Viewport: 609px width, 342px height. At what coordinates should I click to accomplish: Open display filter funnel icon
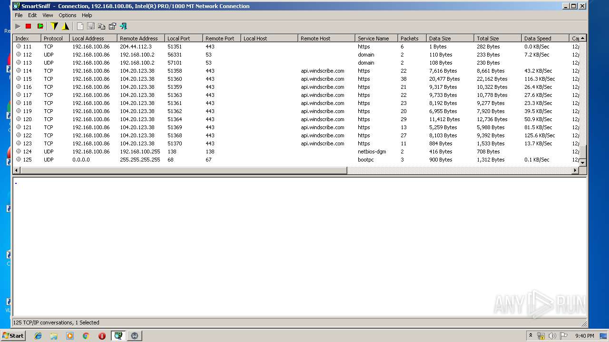pyautogui.click(x=54, y=26)
